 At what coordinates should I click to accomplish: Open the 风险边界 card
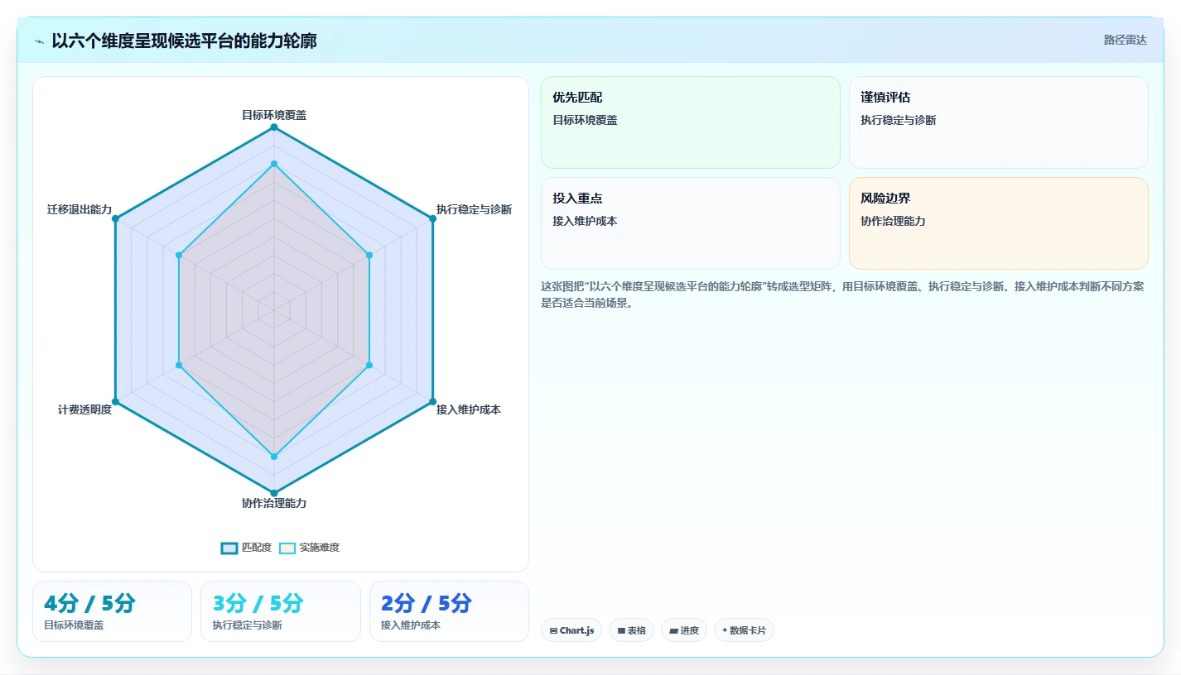pos(999,223)
